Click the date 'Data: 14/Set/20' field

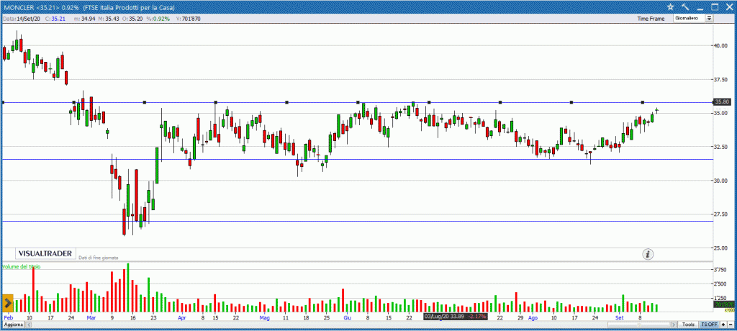[22, 19]
